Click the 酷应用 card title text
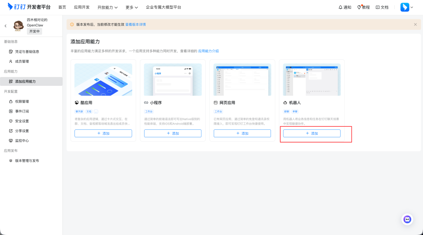Screen dimensions: 423x235 86,103
